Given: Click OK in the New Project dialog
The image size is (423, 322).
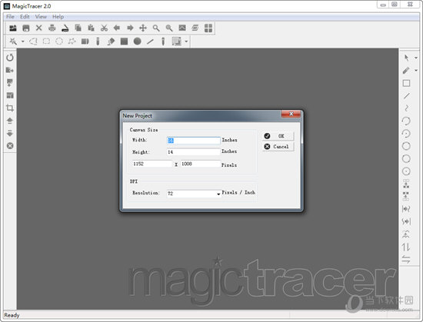Looking at the screenshot, I should pos(278,136).
